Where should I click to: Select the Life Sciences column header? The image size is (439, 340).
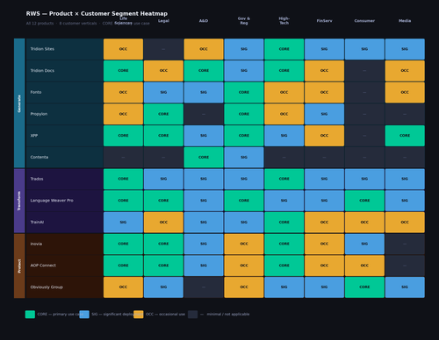click(123, 21)
